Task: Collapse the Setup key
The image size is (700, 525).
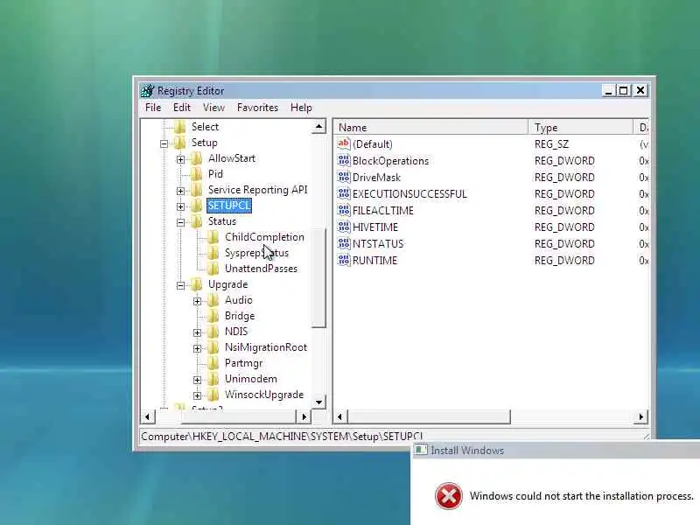Action: tap(164, 143)
